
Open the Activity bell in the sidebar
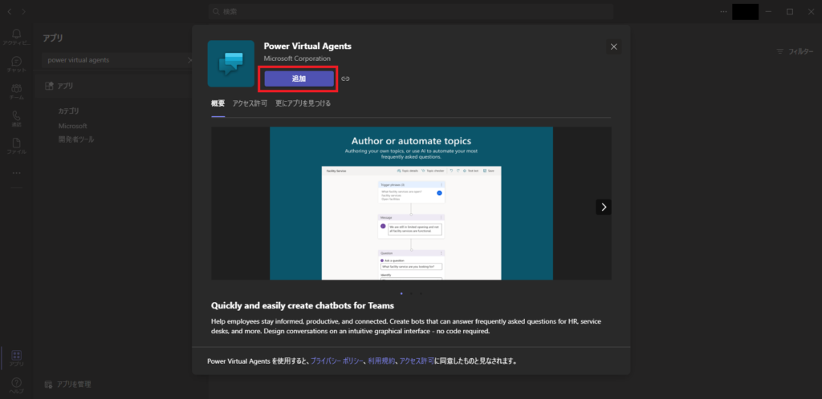pyautogui.click(x=16, y=37)
